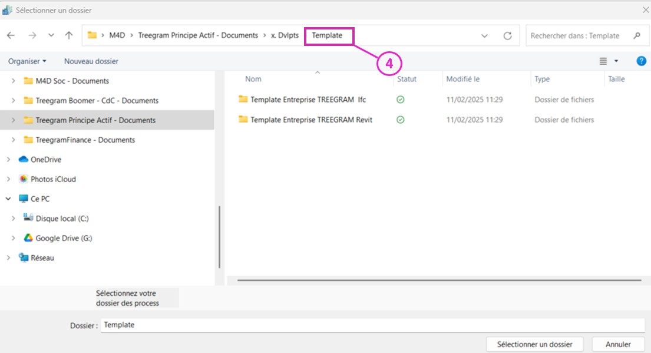
Task: Click the Annuler button
Action: (618, 344)
